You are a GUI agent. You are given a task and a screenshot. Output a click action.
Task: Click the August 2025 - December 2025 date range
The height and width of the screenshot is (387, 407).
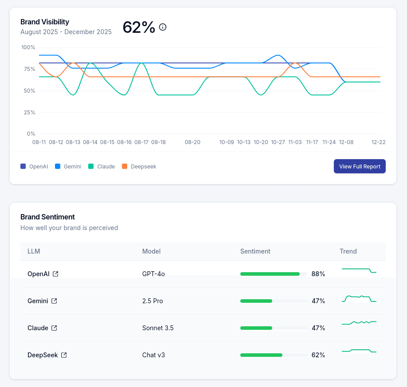tap(66, 31)
